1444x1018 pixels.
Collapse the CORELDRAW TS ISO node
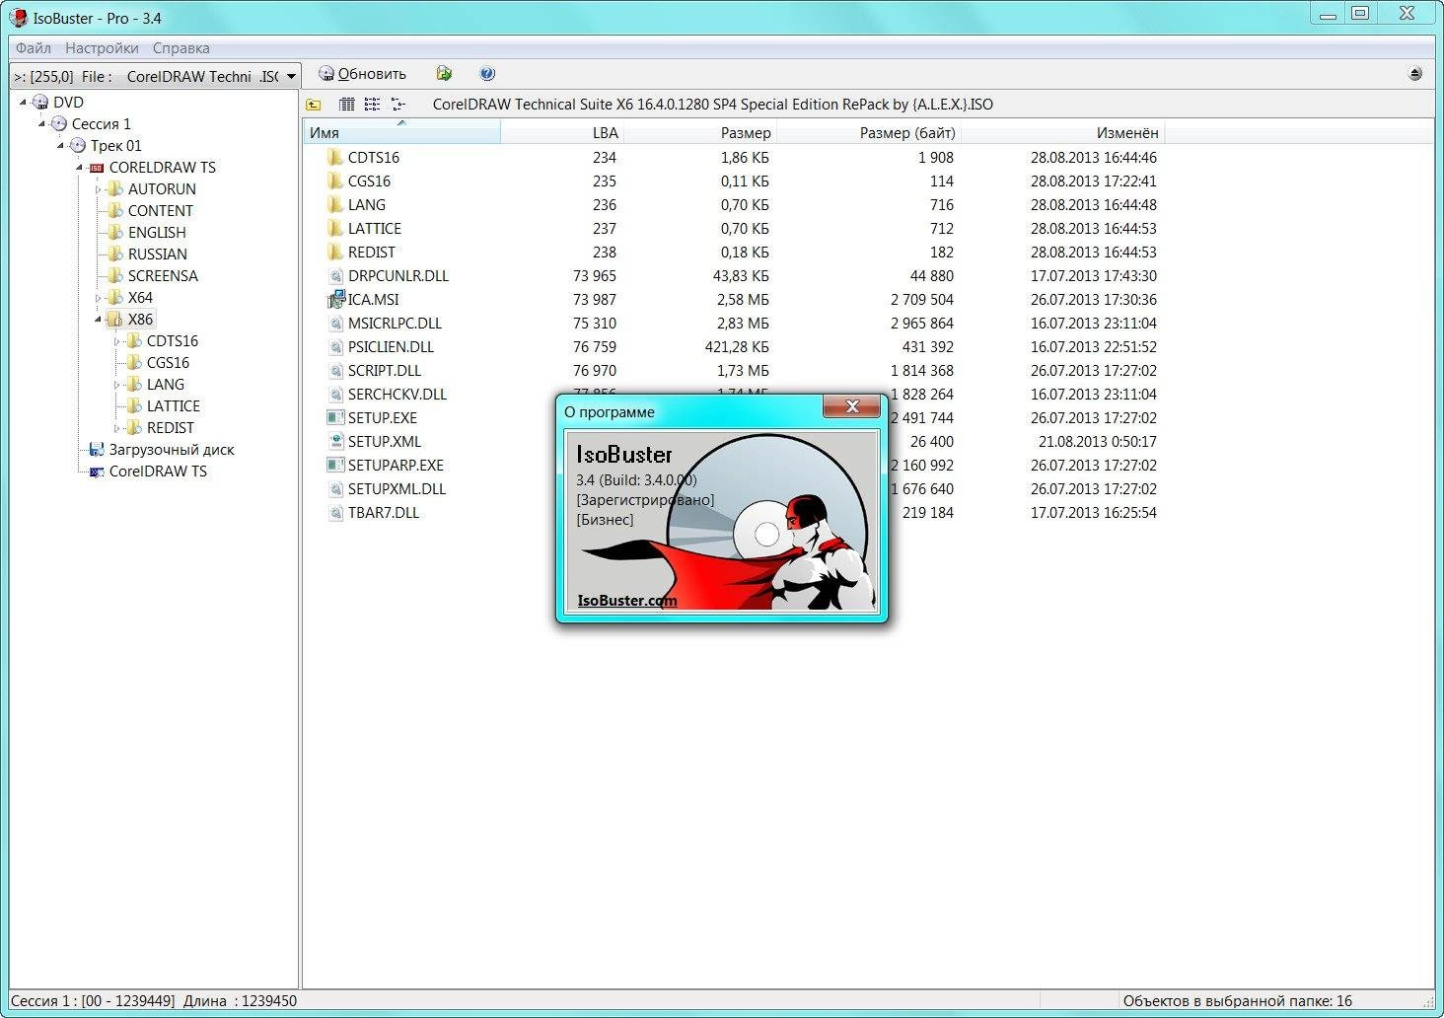79,167
